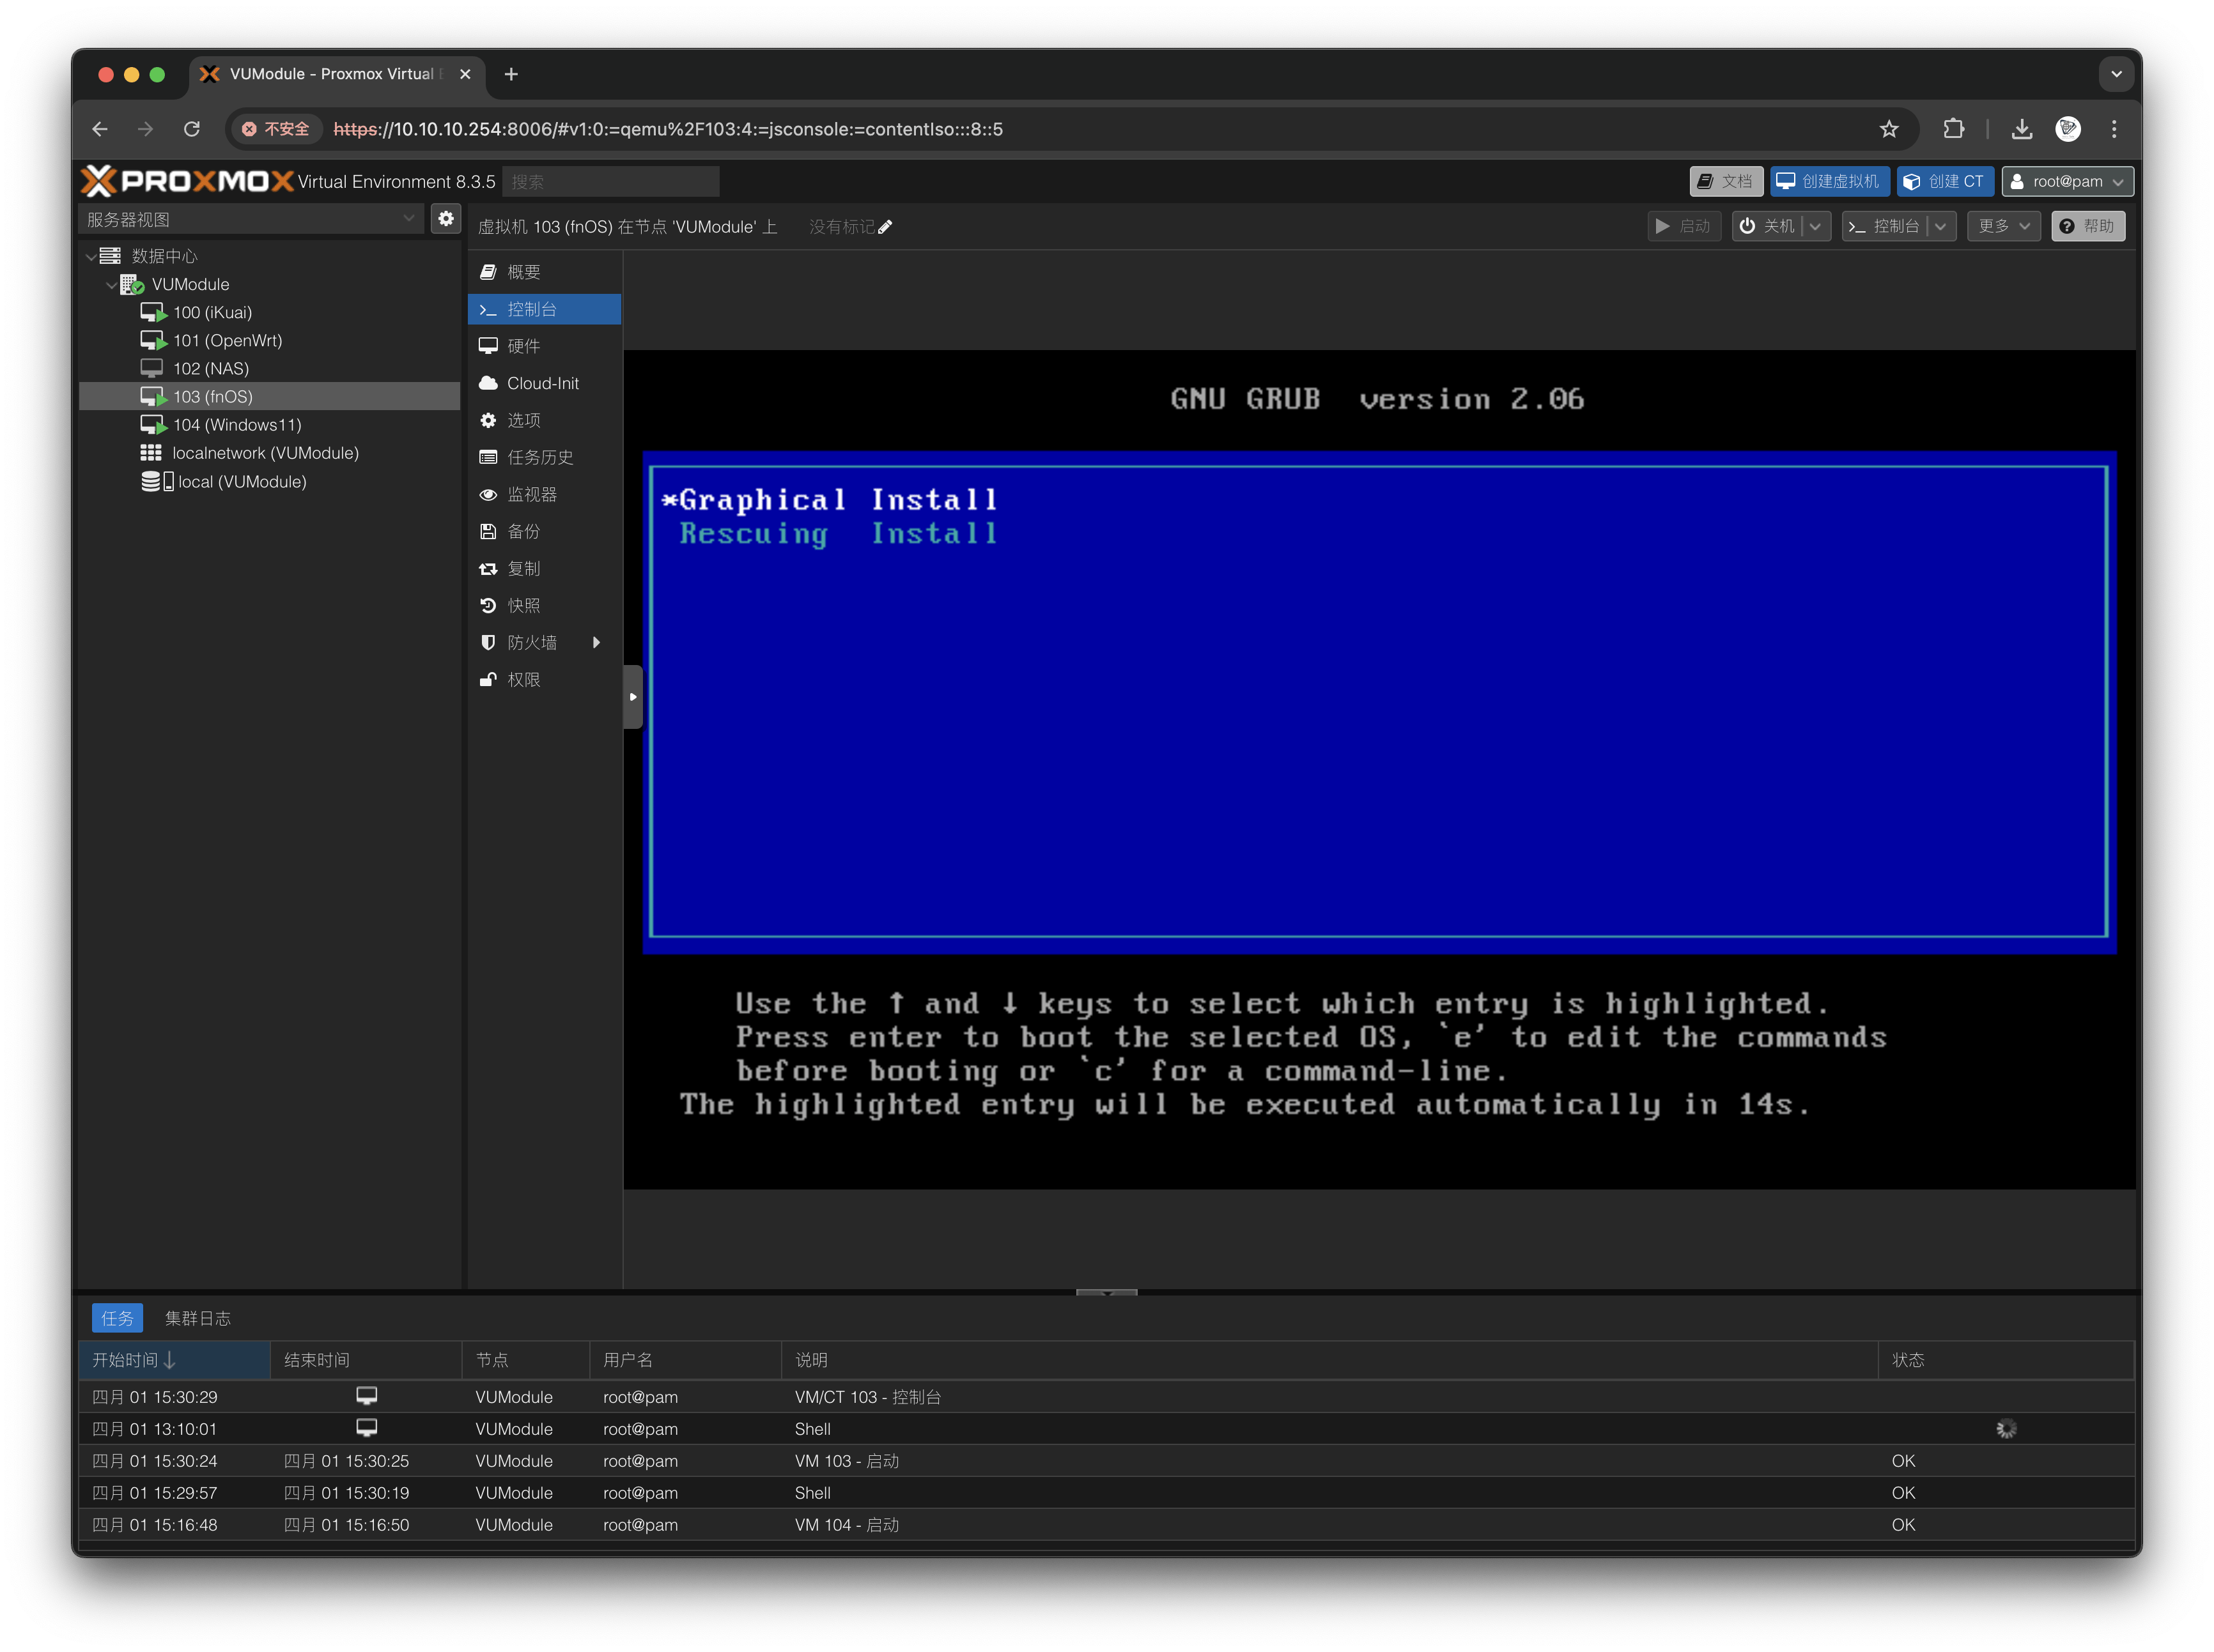Open the Monitor (监视器) eye icon item
Screen dimensions: 2214x1652
531,494
